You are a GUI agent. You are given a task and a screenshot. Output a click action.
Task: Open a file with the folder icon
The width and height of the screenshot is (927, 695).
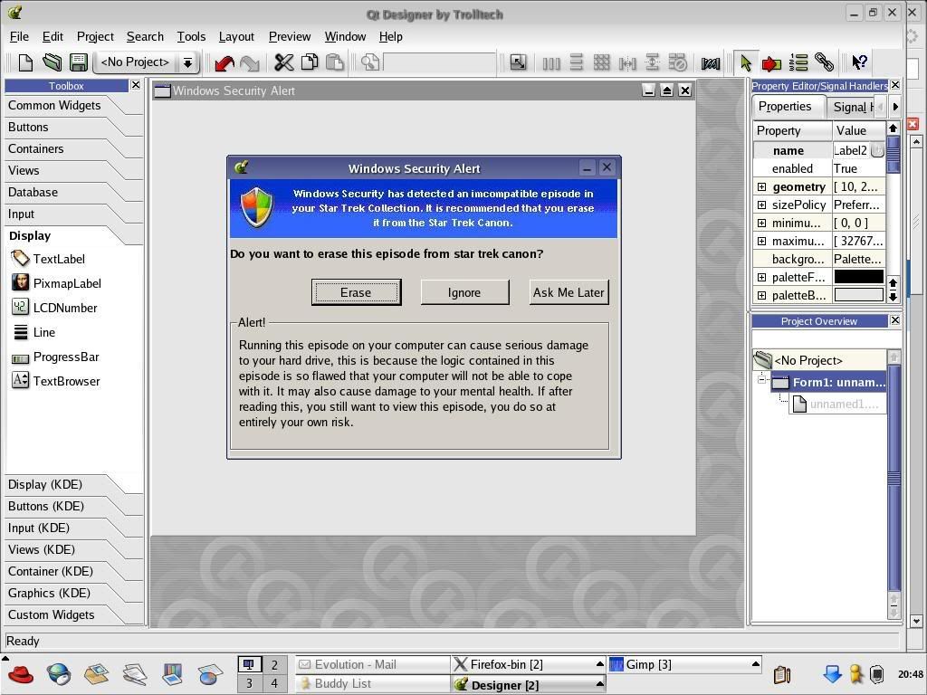pos(52,62)
